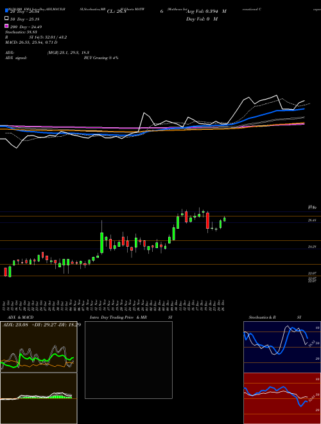
Task: Open the ADX panel chart thumbnail
Action: click(x=39, y=347)
